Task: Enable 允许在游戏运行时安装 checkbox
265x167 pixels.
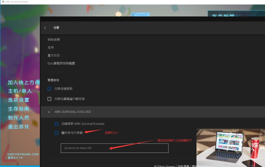Action: [49, 99]
